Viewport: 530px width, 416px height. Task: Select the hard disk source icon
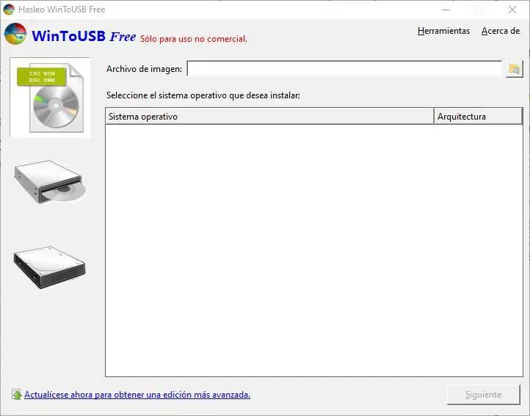point(49,267)
